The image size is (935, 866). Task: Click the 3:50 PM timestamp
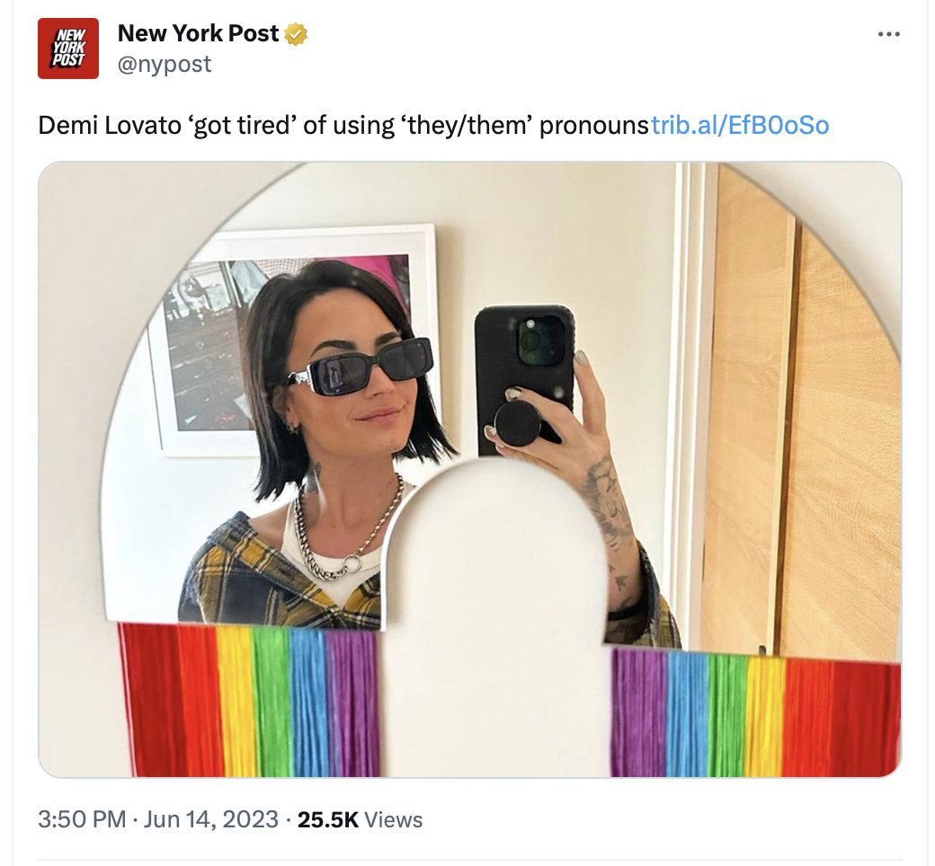click(82, 819)
